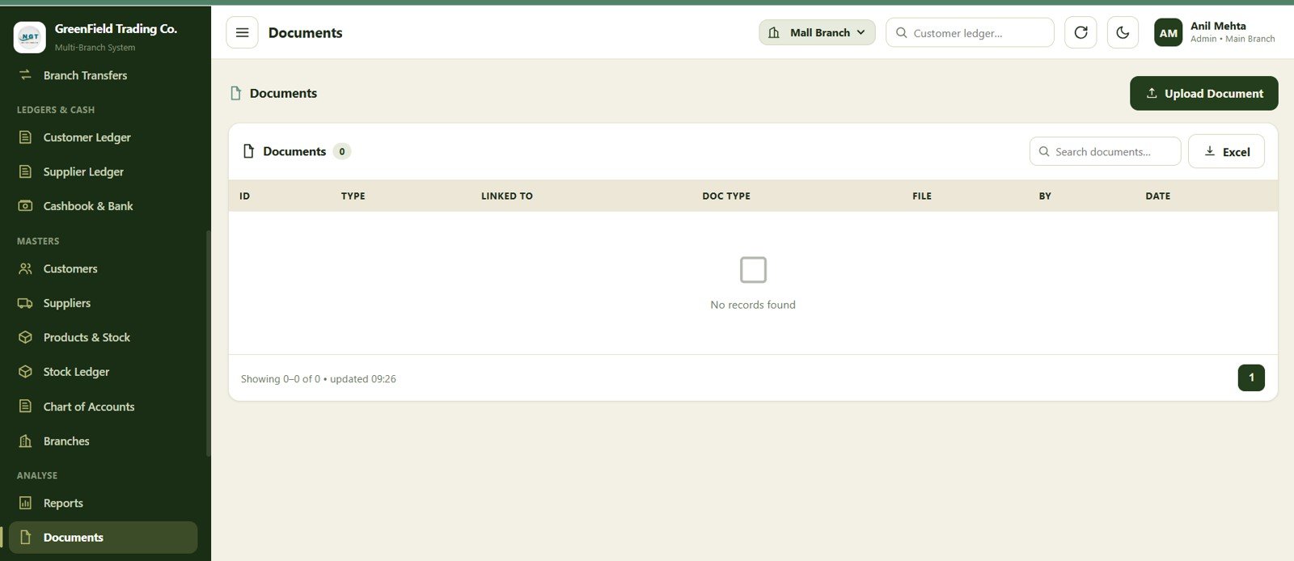
Task: Click the Documents table panel file icon
Action: (249, 151)
